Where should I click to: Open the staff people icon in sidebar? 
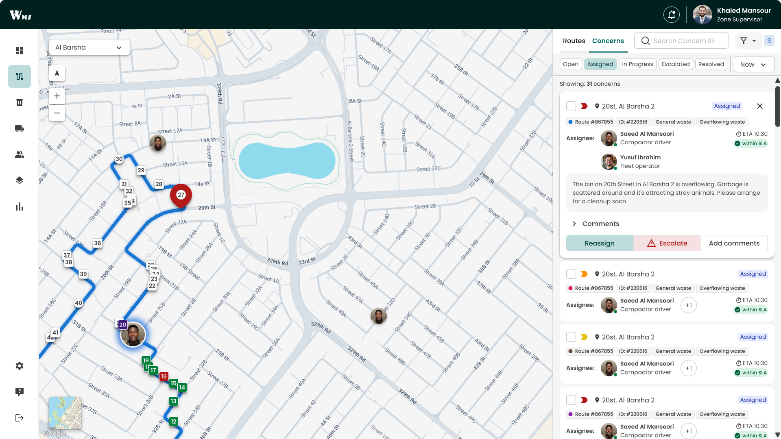coord(20,154)
